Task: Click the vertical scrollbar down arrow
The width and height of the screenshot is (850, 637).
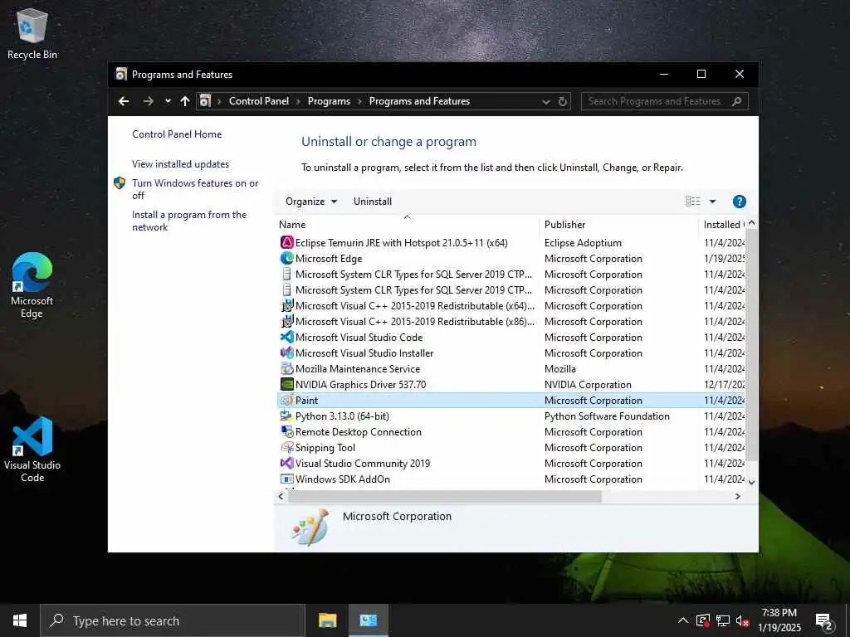Action: click(751, 482)
